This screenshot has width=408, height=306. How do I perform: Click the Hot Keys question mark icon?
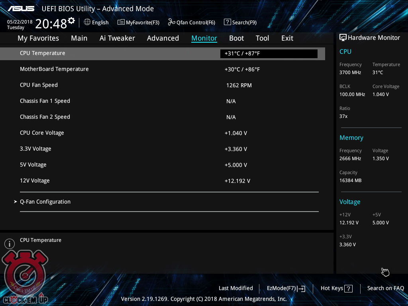tap(348, 288)
